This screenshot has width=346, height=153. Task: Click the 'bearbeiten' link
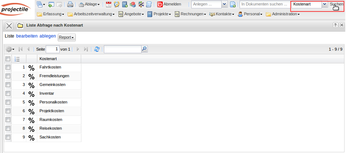pyautogui.click(x=27, y=36)
